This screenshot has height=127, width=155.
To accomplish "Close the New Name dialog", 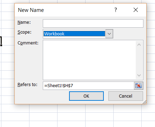I will 136,10.
